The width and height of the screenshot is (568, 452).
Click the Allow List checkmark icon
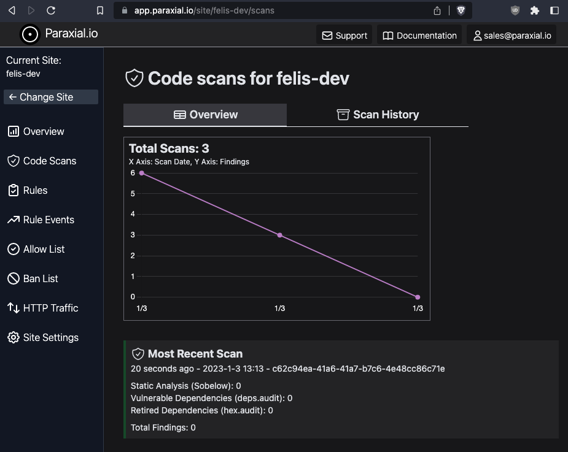pos(14,250)
